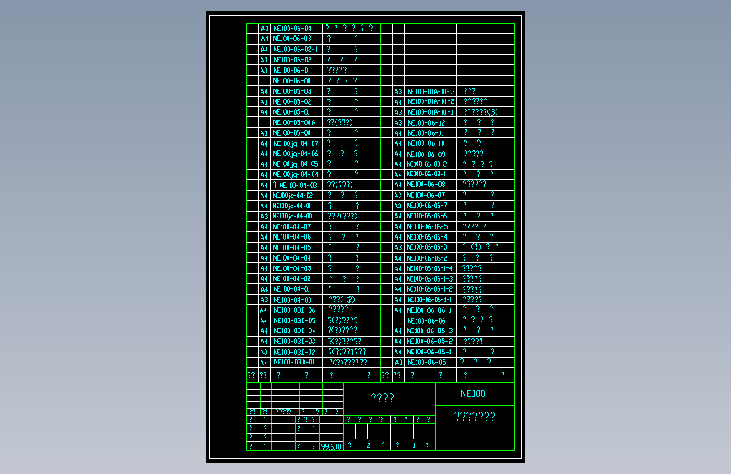731x474 pixels.
Task: Select the NE100-06-05-2 cell
Action: tap(430, 342)
